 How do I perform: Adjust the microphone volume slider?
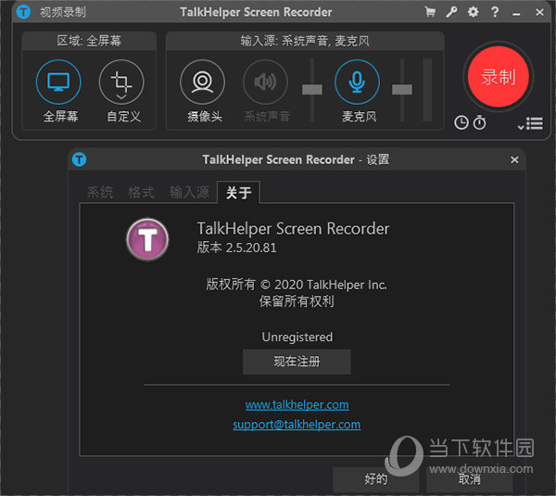402,89
